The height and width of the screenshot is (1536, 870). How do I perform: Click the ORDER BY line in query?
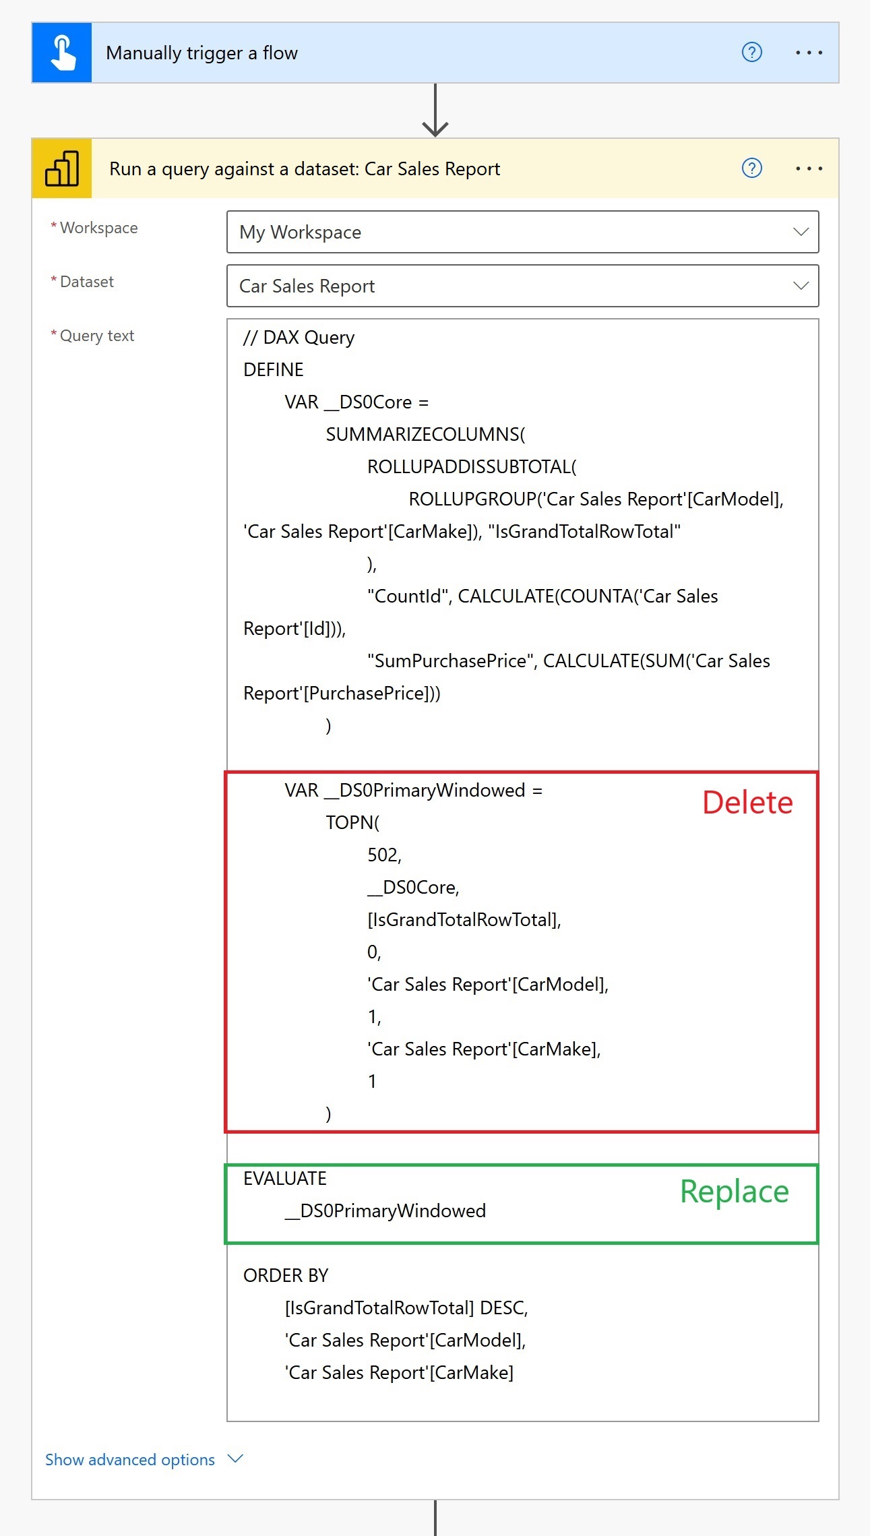tap(286, 1275)
